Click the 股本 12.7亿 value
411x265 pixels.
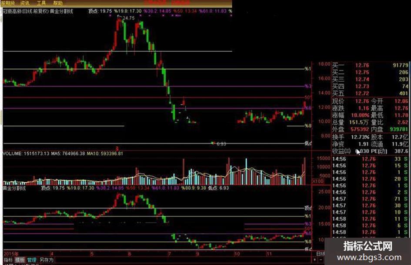click(400, 137)
